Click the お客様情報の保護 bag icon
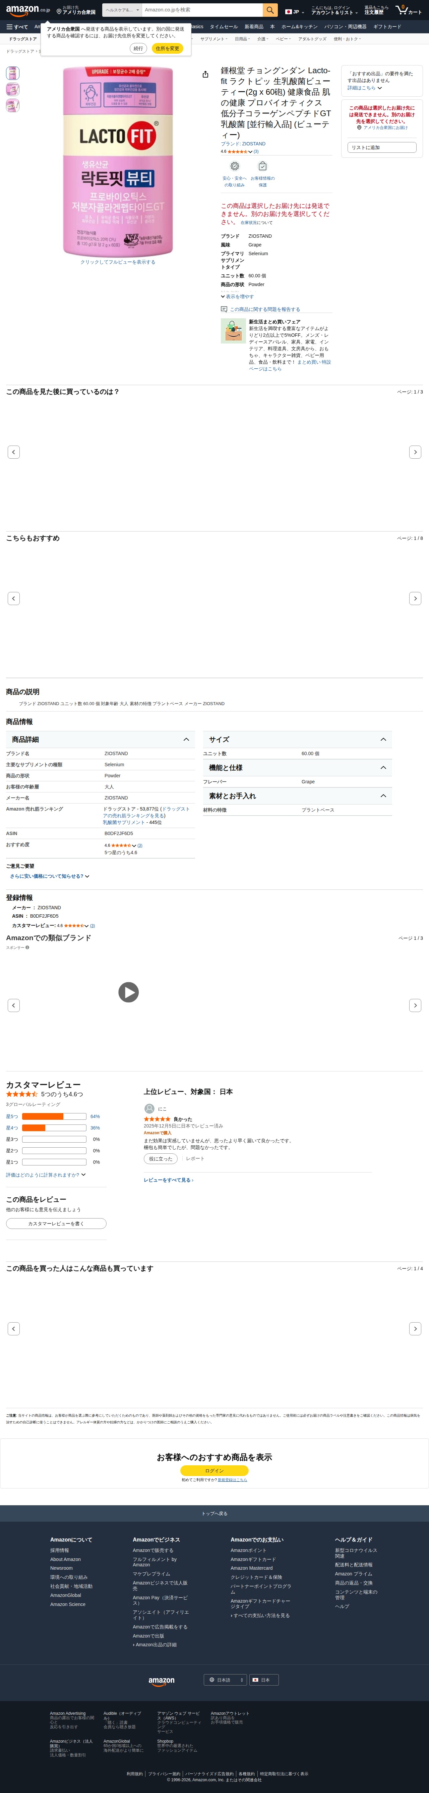The height and width of the screenshot is (1793, 429). point(262,166)
